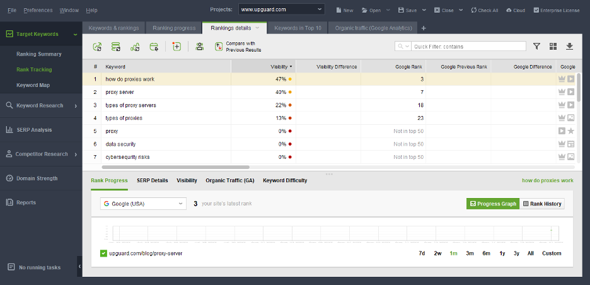Click the download/export arrow icon
Viewport: 590px width, 285px height.
[570, 46]
